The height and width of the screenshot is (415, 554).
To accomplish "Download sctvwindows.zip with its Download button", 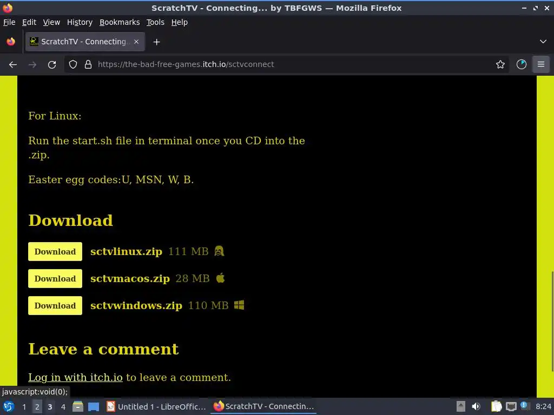I will click(x=55, y=306).
